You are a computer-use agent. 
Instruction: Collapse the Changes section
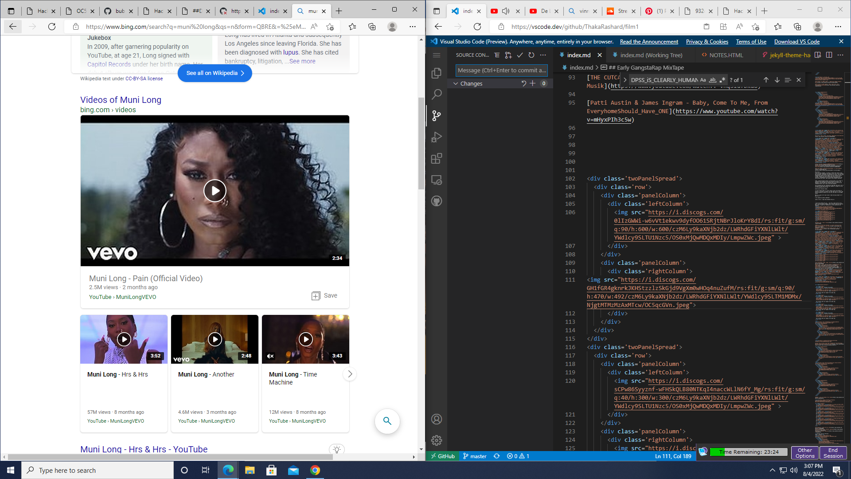pos(456,83)
